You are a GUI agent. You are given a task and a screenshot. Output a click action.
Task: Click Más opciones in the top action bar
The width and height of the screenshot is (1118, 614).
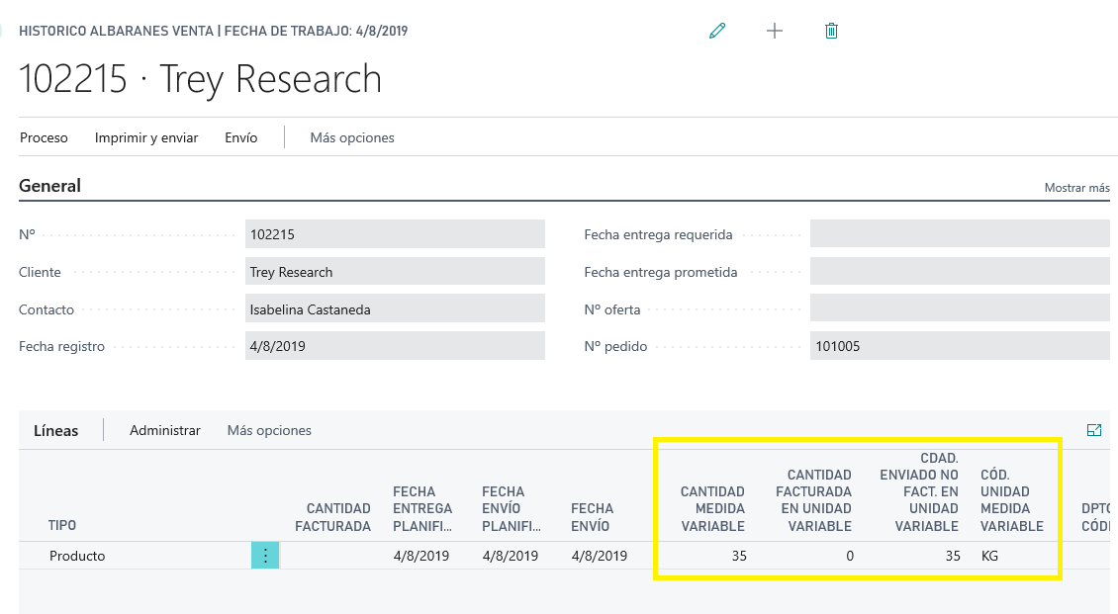(x=352, y=137)
